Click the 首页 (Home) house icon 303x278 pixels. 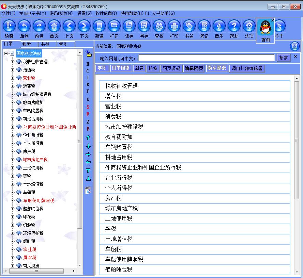tap(54, 26)
